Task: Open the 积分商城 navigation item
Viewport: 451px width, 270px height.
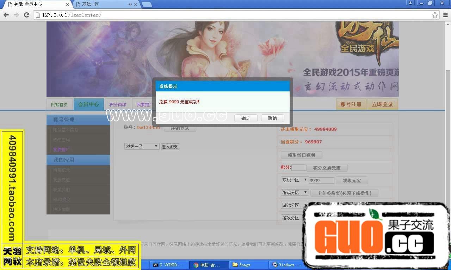Action: pos(118,104)
